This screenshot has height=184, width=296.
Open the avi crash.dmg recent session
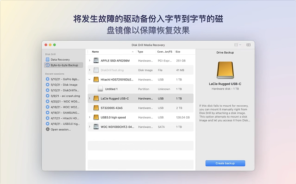point(65,96)
